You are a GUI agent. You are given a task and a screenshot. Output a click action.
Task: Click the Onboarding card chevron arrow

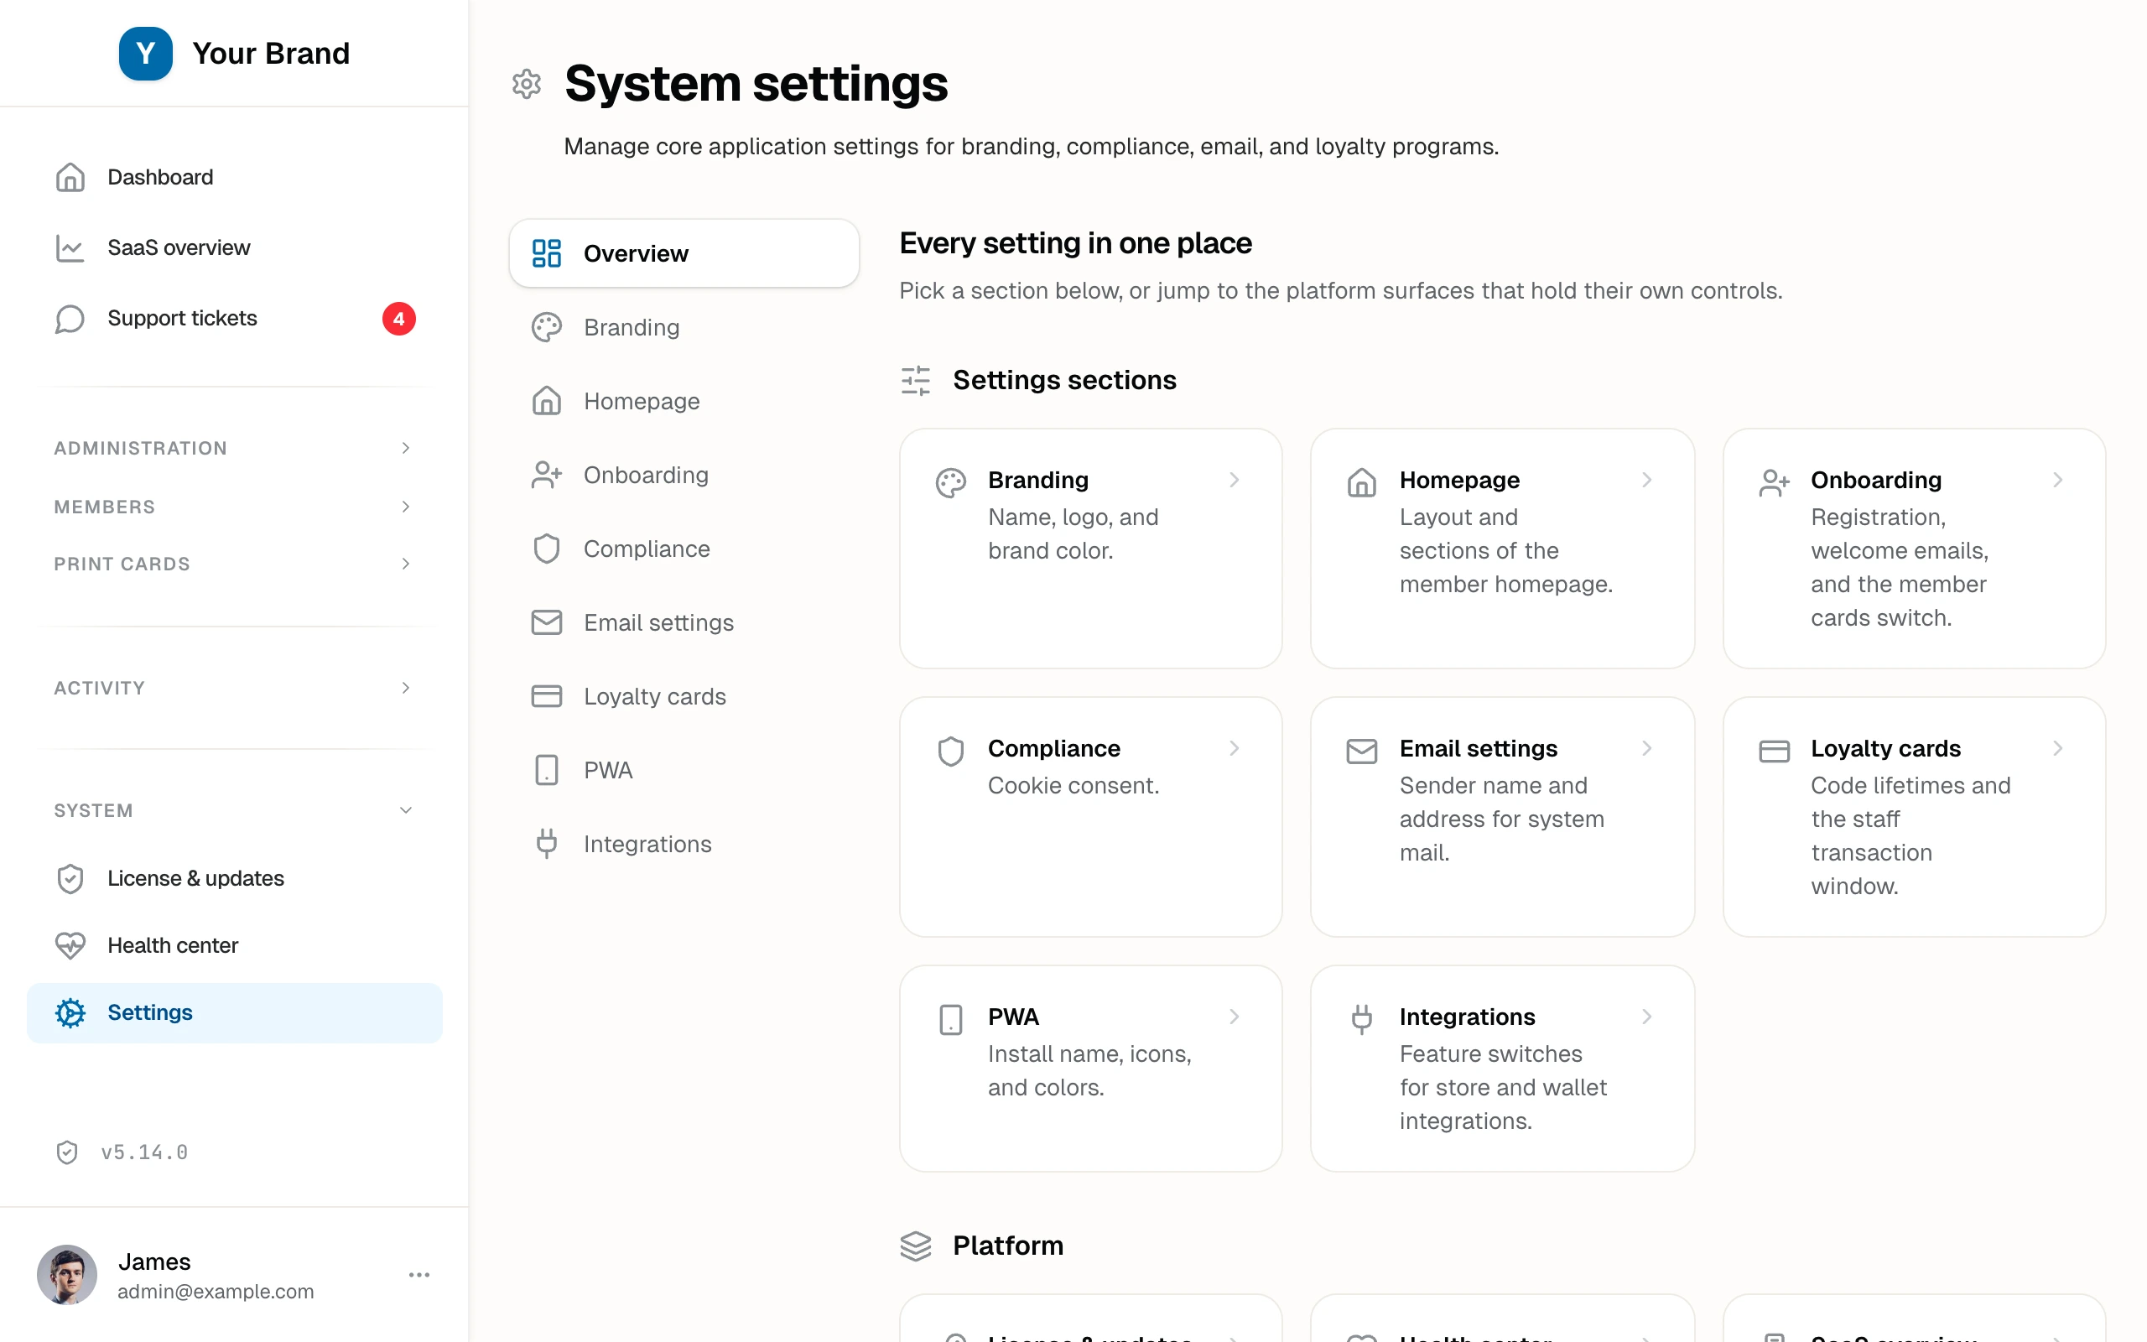pyautogui.click(x=2057, y=480)
